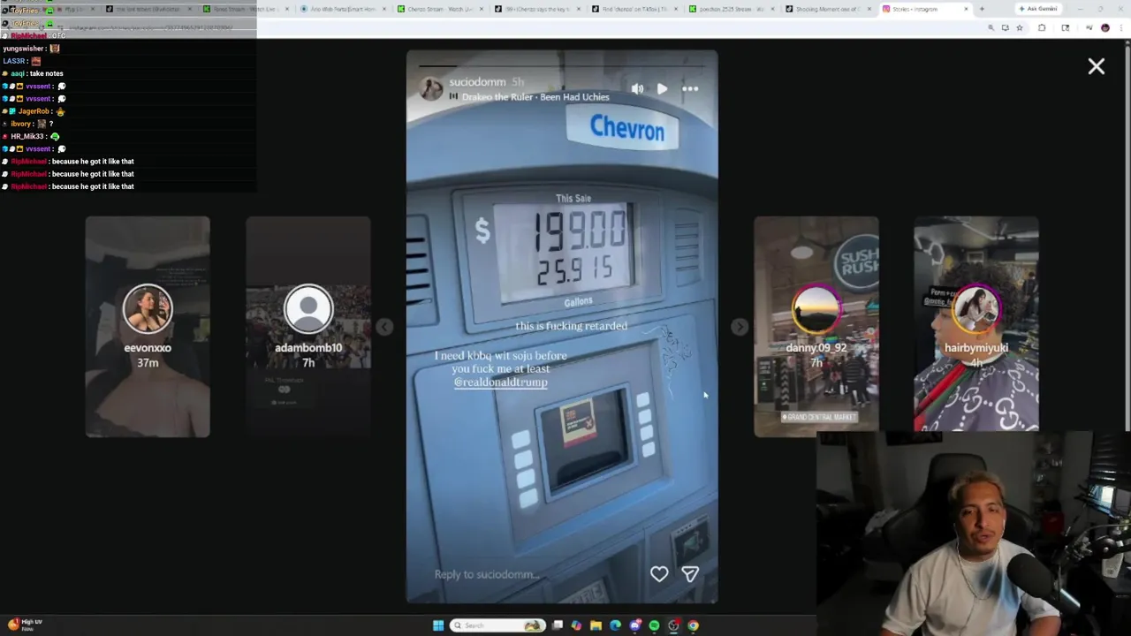Open the suciodomm username link
1131x636 pixels.
(x=477, y=82)
